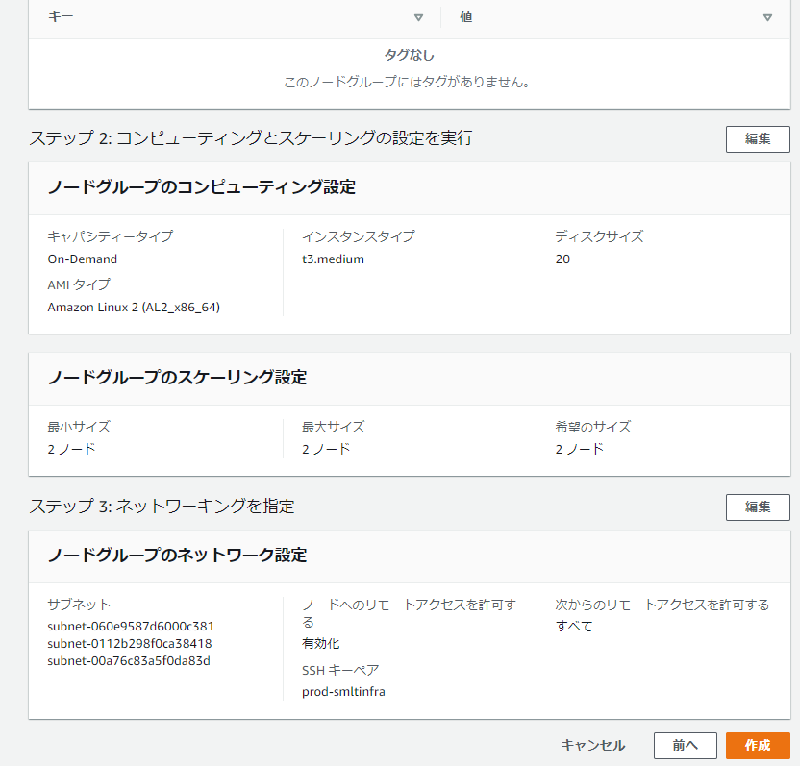Click the キー column header

point(62,17)
